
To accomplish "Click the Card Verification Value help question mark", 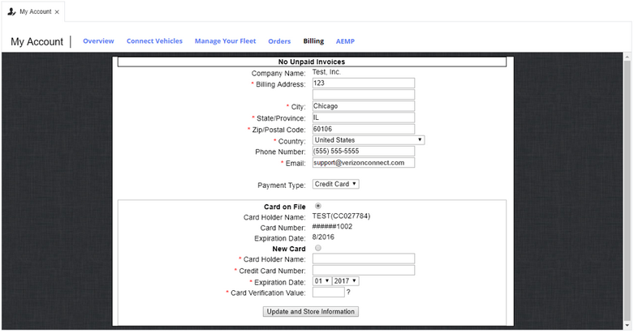I will (x=348, y=292).
